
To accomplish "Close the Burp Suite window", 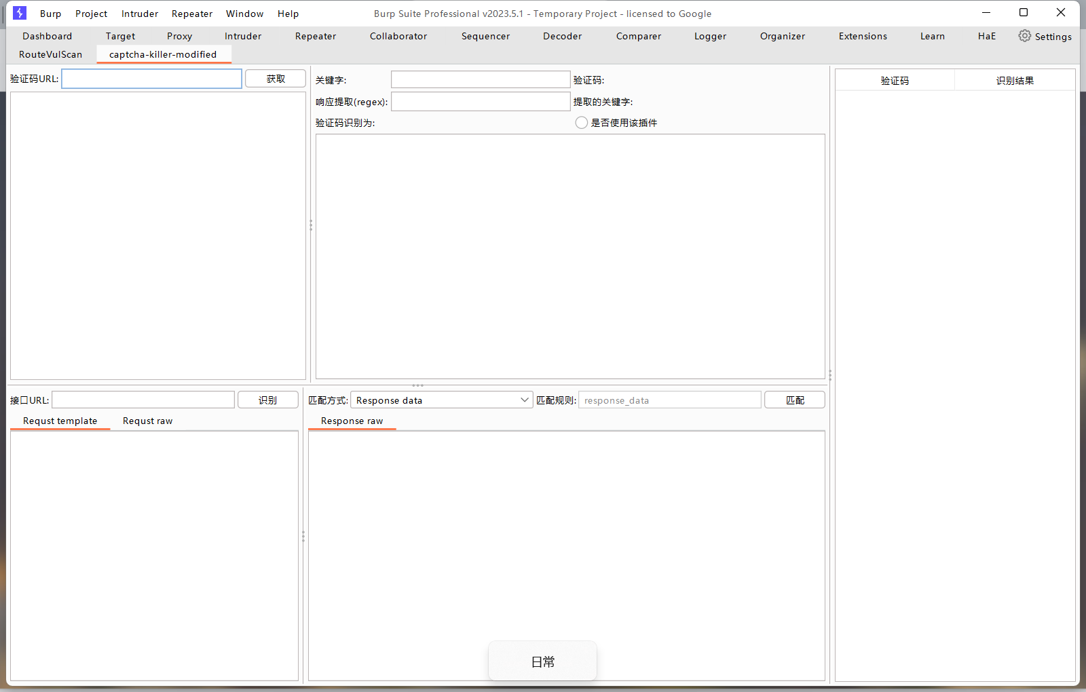I will (x=1061, y=12).
